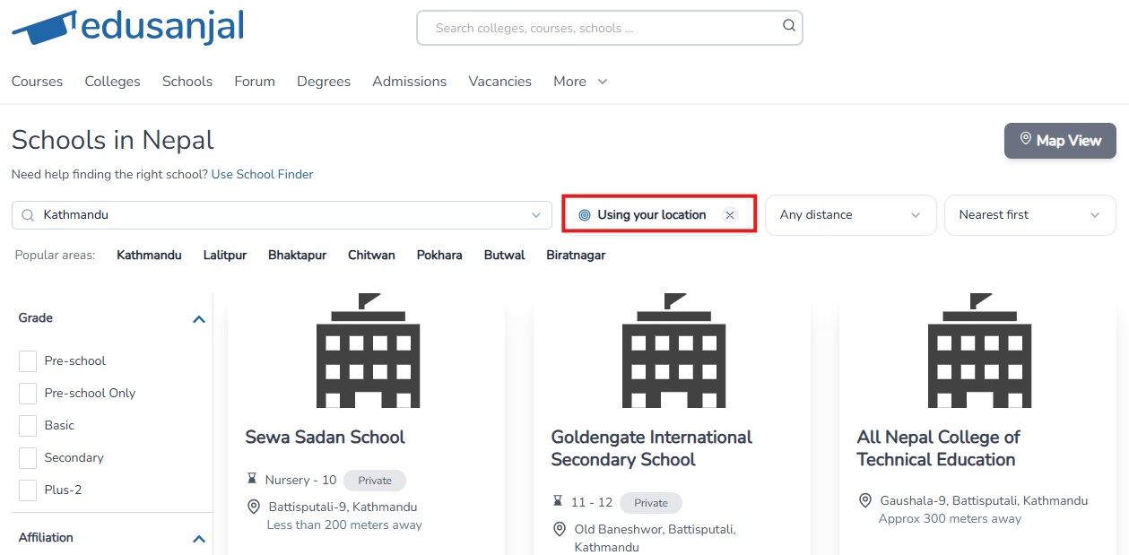
Task: Enable the Basic grade checkbox
Action: (x=28, y=425)
